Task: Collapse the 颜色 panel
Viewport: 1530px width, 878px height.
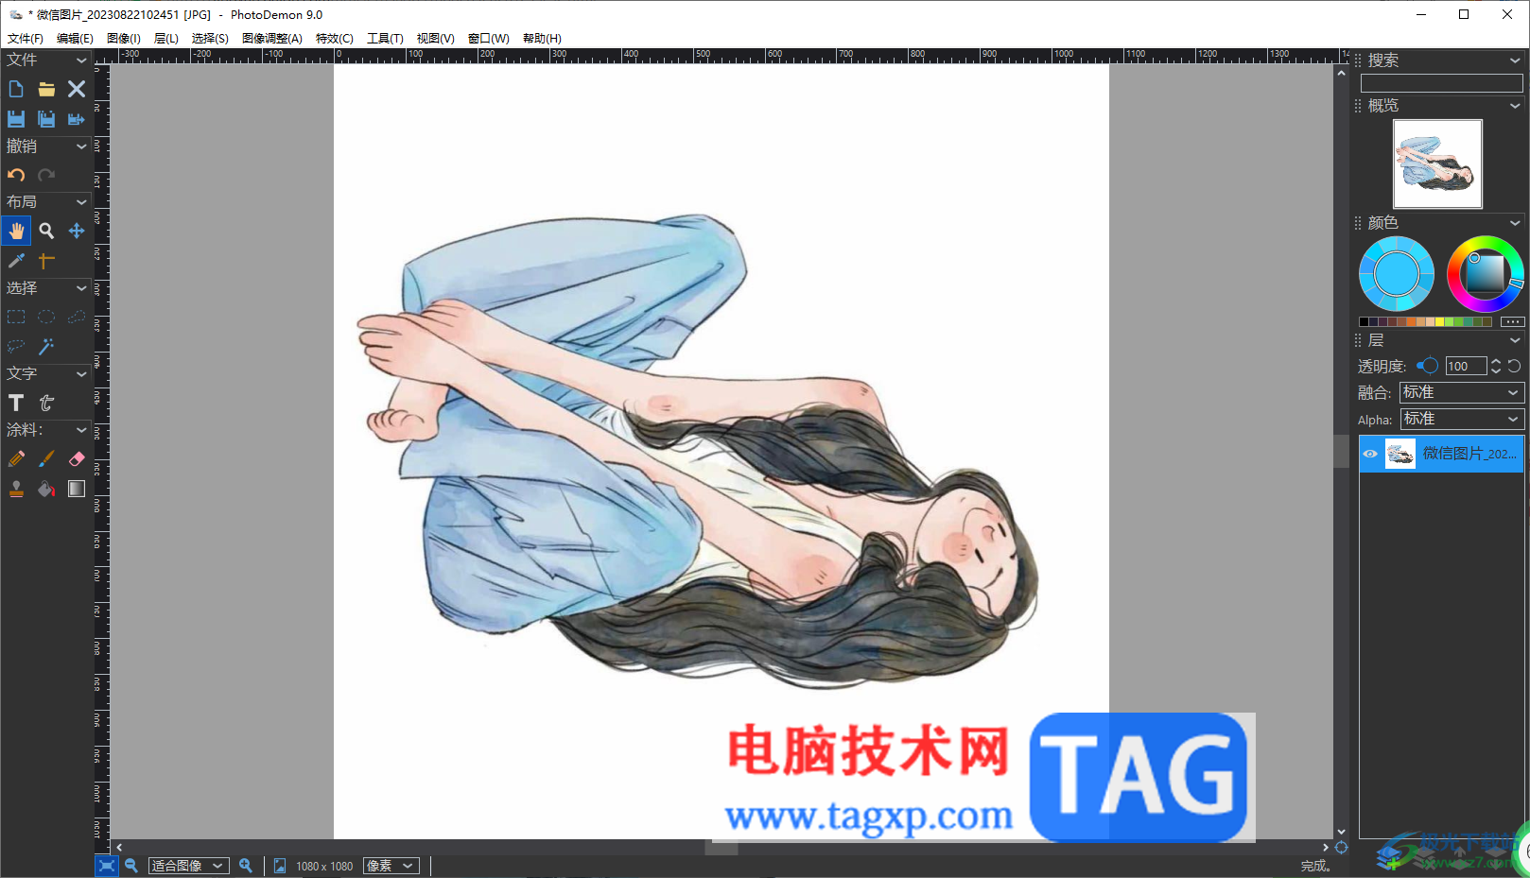Action: (1515, 223)
